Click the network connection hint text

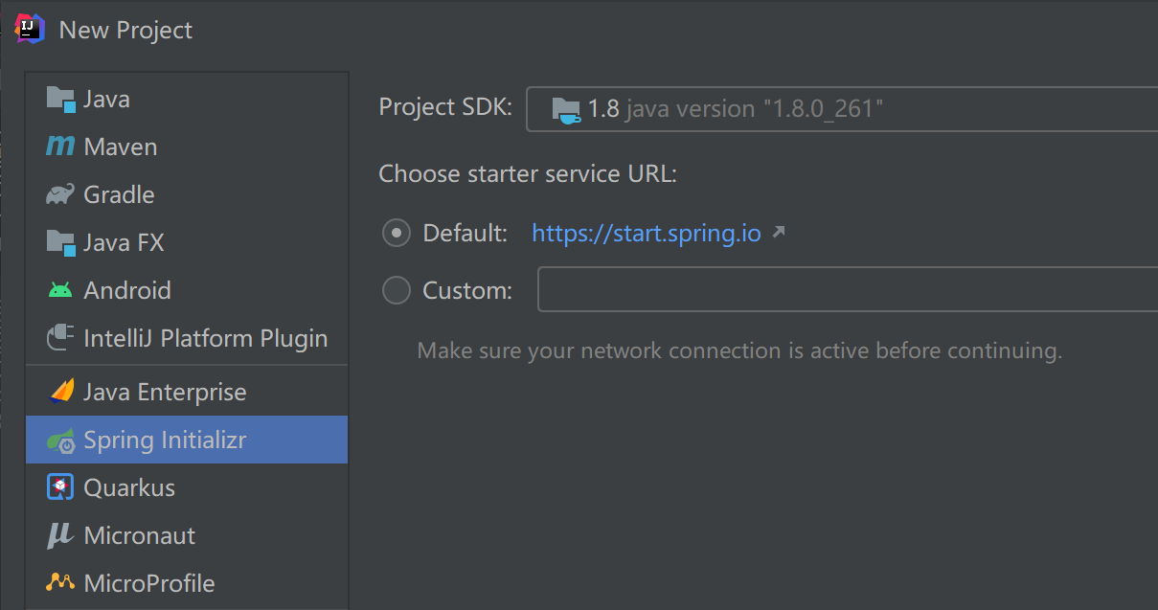740,350
